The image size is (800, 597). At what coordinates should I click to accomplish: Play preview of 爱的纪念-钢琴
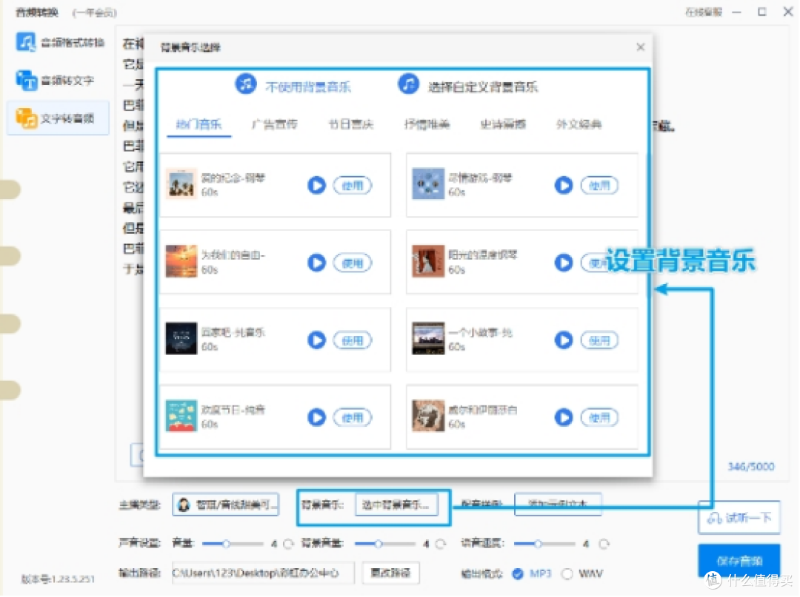point(316,186)
